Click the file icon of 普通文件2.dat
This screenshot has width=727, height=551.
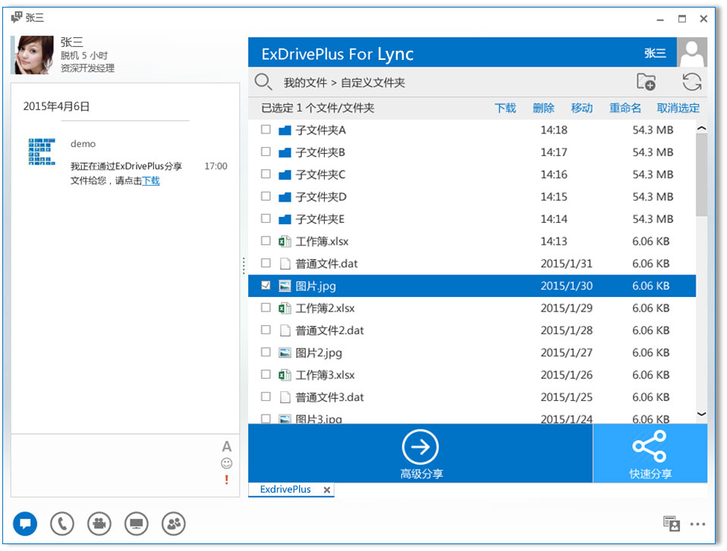pos(285,330)
